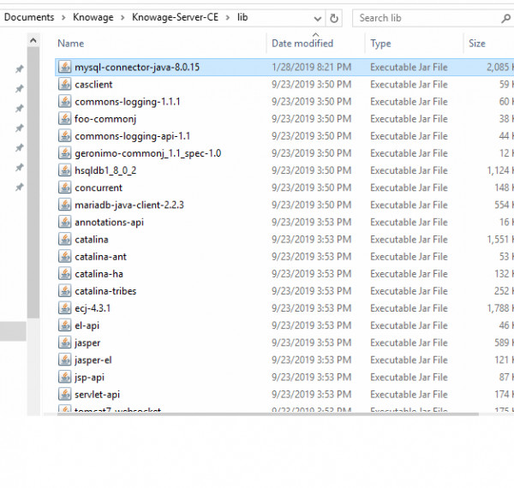Select the file named foo-commonj

pyautogui.click(x=105, y=119)
